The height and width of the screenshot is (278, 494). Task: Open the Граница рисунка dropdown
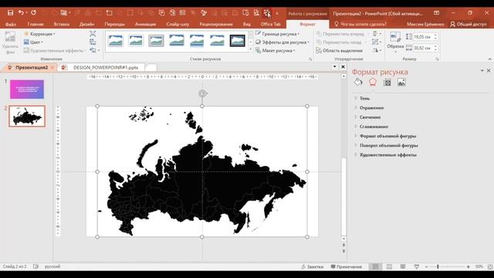(x=277, y=34)
